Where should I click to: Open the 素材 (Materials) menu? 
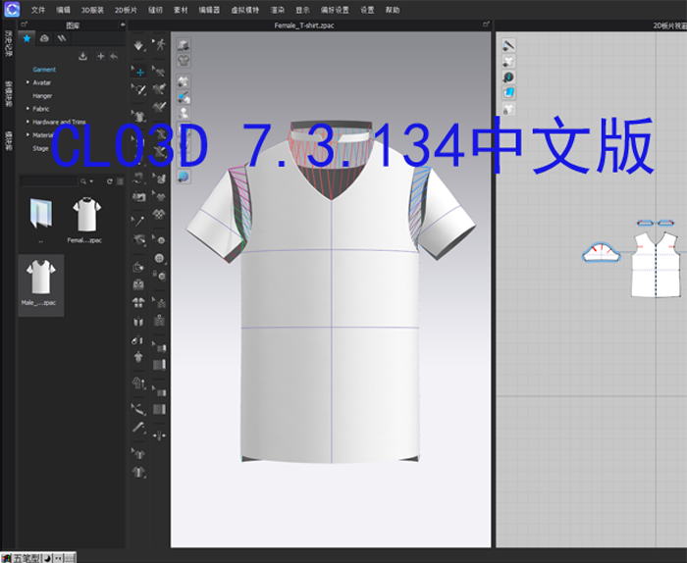coord(181,10)
